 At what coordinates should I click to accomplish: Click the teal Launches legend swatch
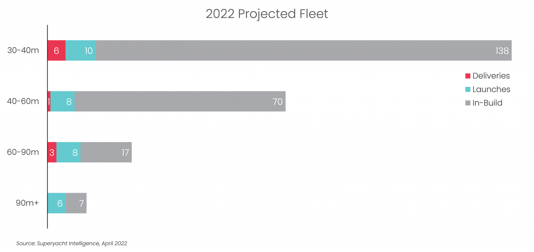pyautogui.click(x=468, y=89)
